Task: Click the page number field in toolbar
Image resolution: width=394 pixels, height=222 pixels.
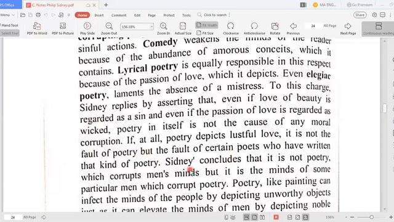Action: 313,26
